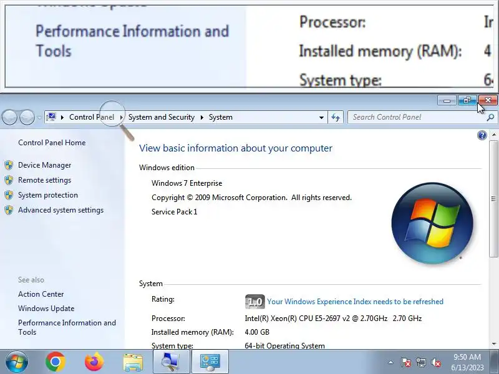Launch Firefox from taskbar
The image size is (499, 374).
click(94, 362)
